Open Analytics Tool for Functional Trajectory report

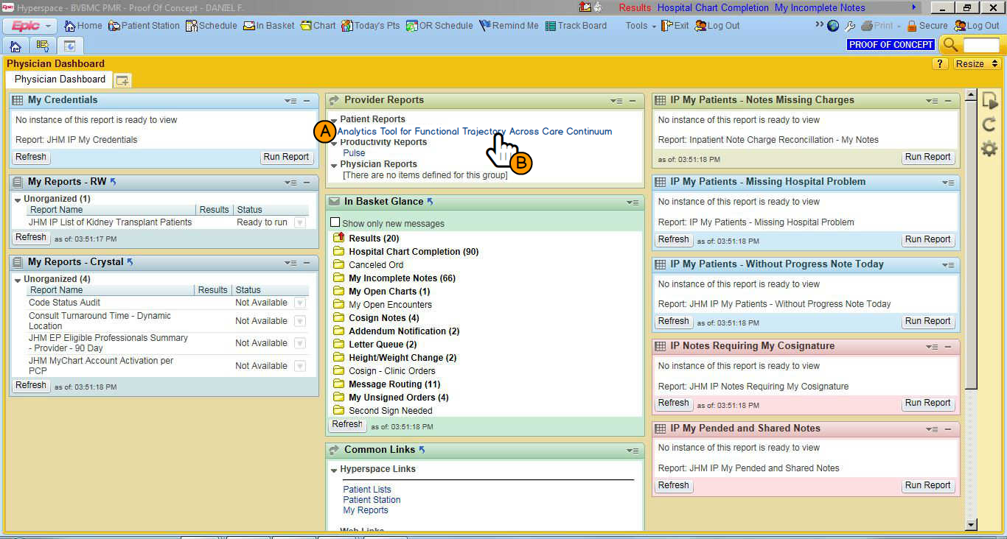(x=475, y=131)
